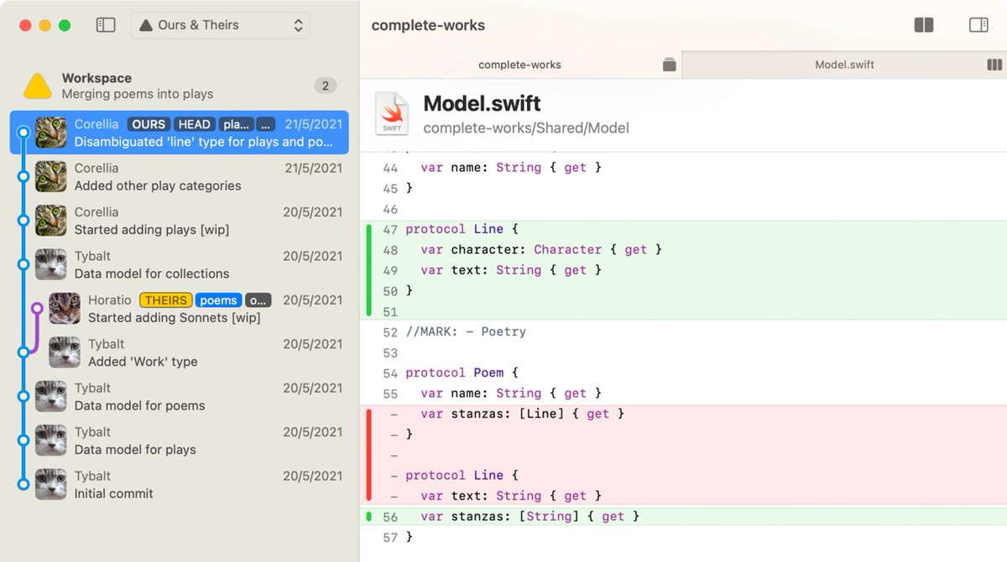Click the yellow THEIRS tag
This screenshot has height=562, width=1007.
[165, 300]
